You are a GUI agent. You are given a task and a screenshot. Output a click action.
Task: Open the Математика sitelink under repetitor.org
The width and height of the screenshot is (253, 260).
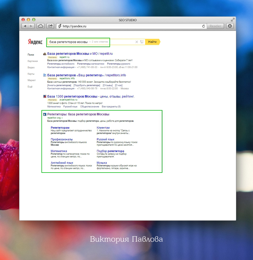59,151
